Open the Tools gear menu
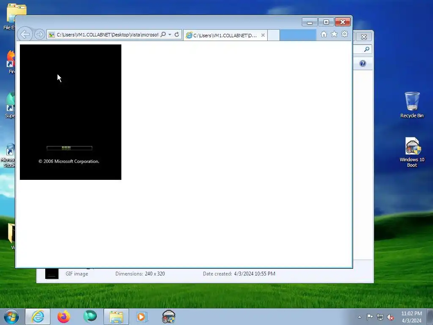 tap(344, 34)
